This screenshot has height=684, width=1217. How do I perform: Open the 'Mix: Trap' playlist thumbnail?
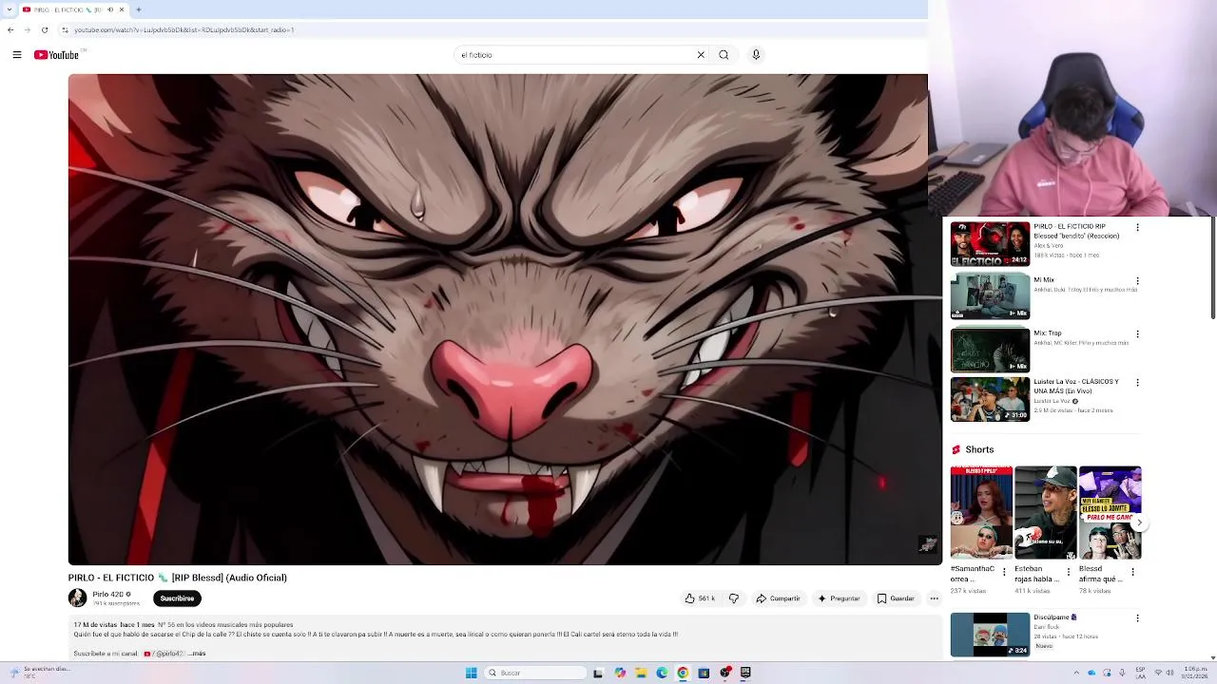tap(990, 351)
